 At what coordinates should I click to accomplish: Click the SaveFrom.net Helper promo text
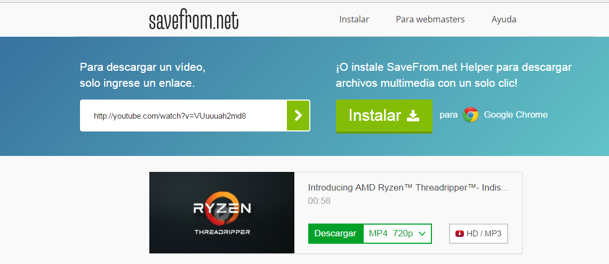coord(453,76)
